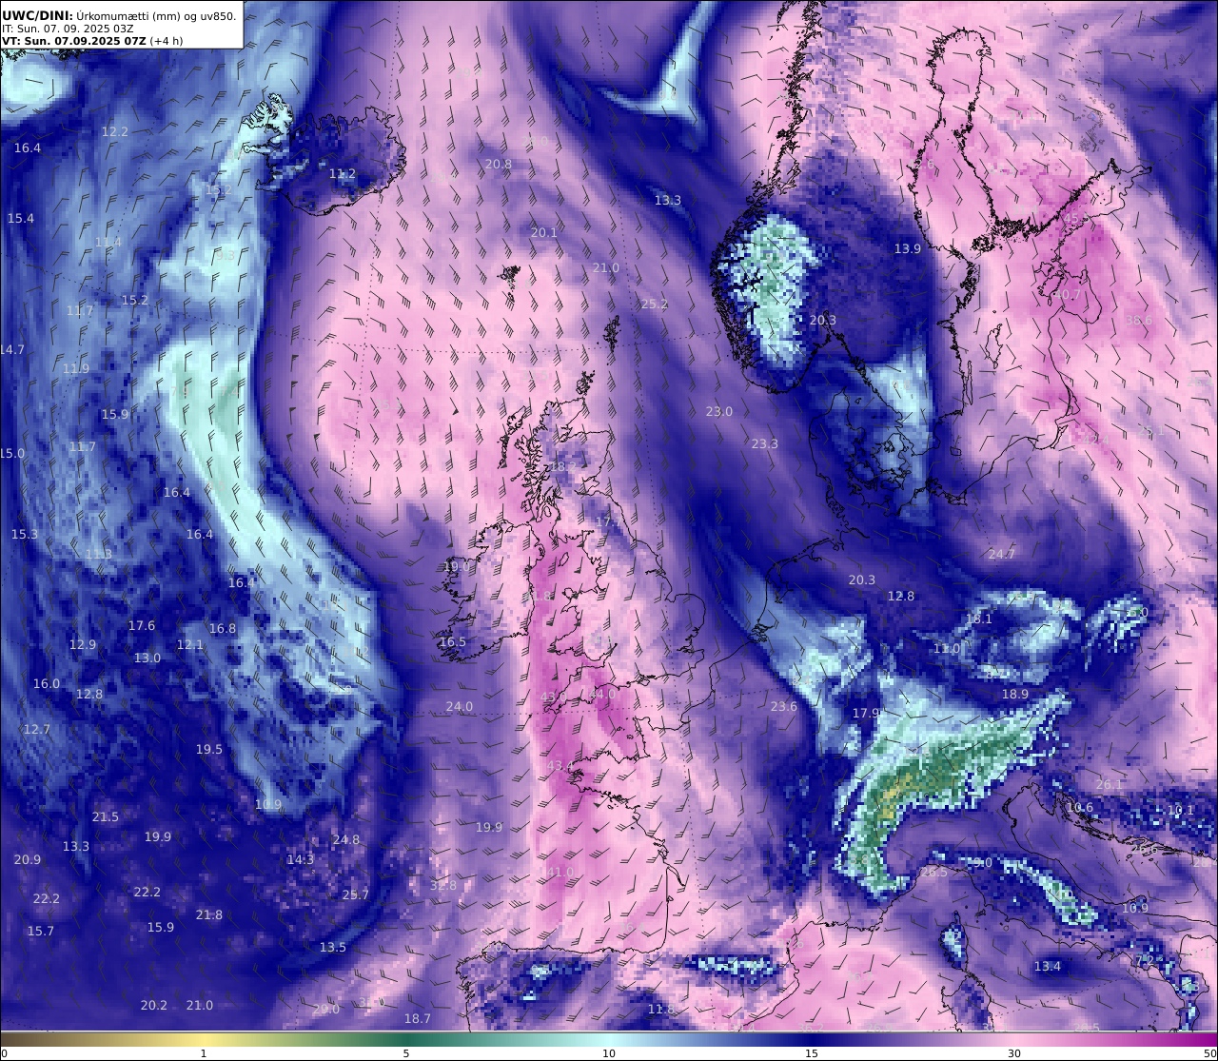
Task: Click the "VT: Sun. 07.09.2025 07Z" valid time
Action: click(x=73, y=41)
